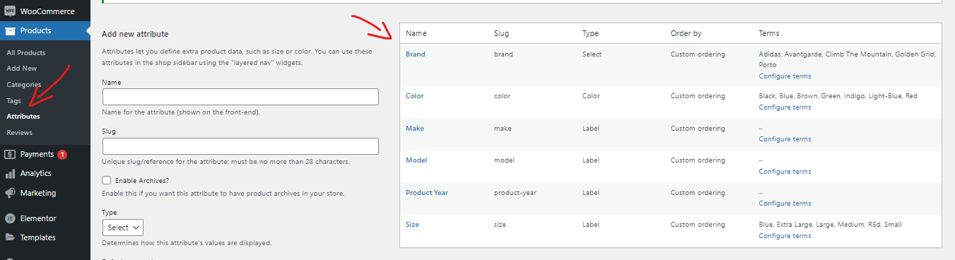Click the Templates folder icon
Screen dimensions: 955x260
coord(11,237)
